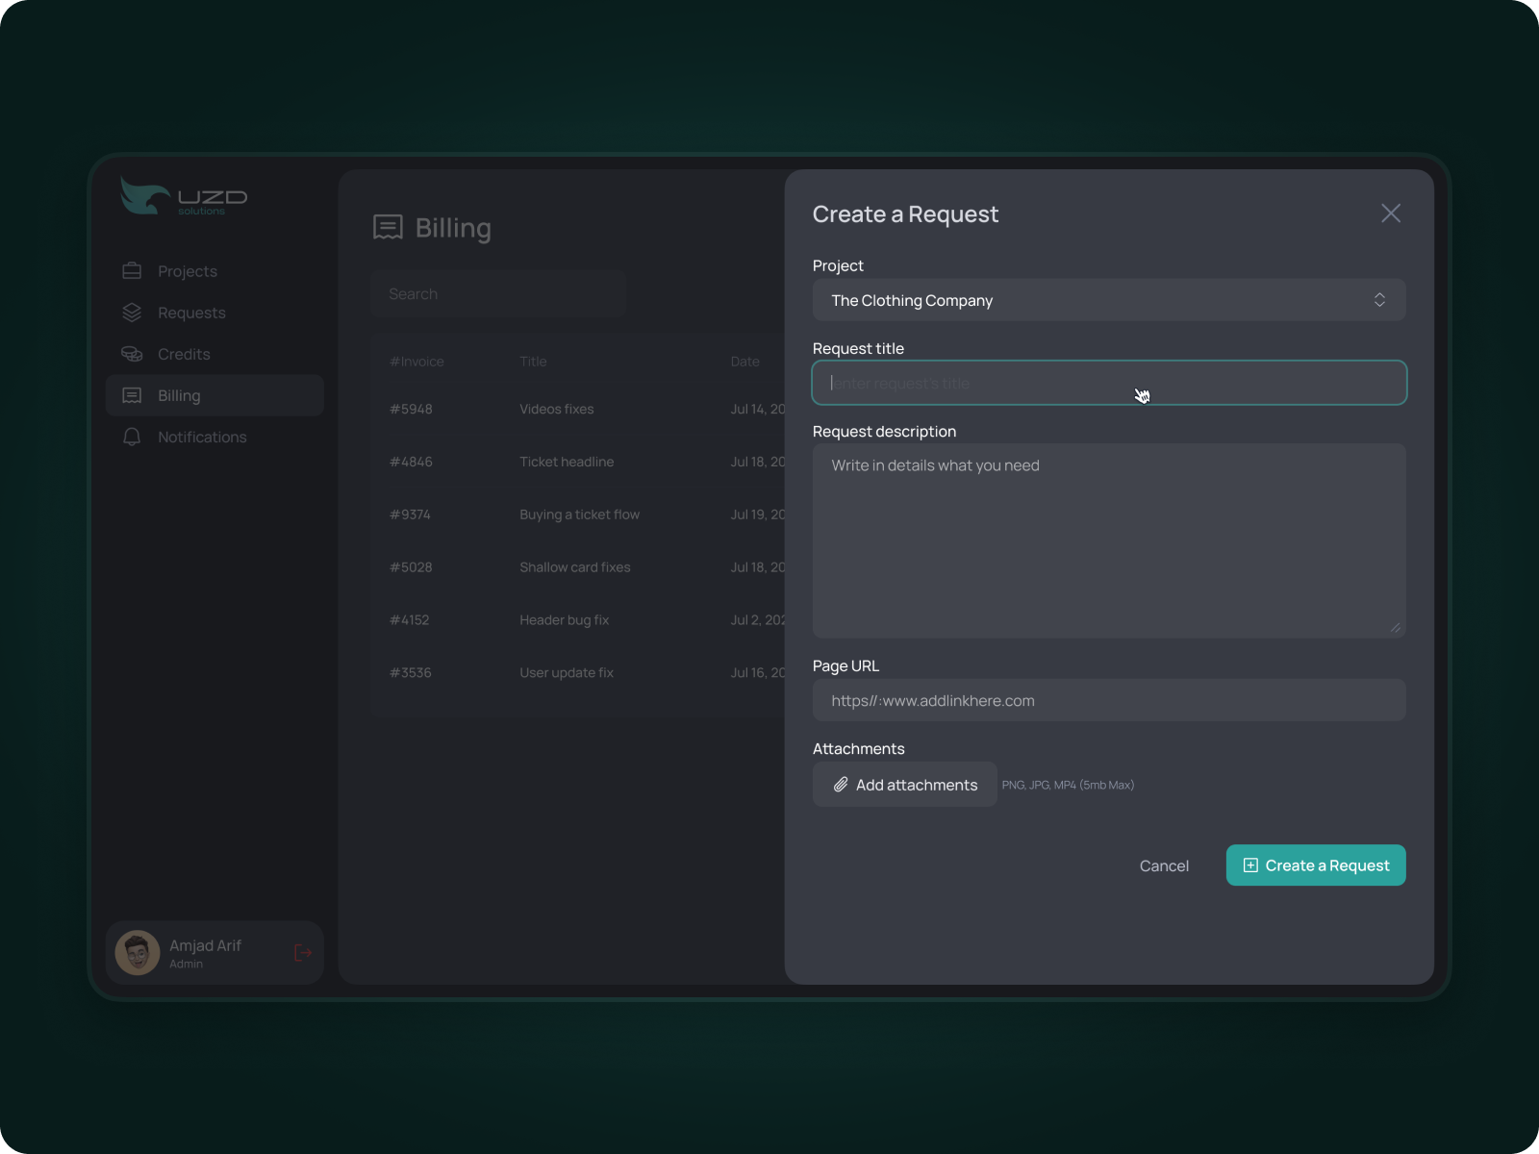
Task: Click the Billing receipt icon in sidebar
Action: click(133, 395)
